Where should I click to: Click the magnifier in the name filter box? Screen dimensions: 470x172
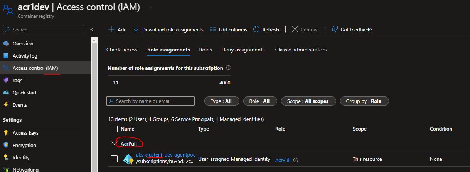pyautogui.click(x=111, y=101)
